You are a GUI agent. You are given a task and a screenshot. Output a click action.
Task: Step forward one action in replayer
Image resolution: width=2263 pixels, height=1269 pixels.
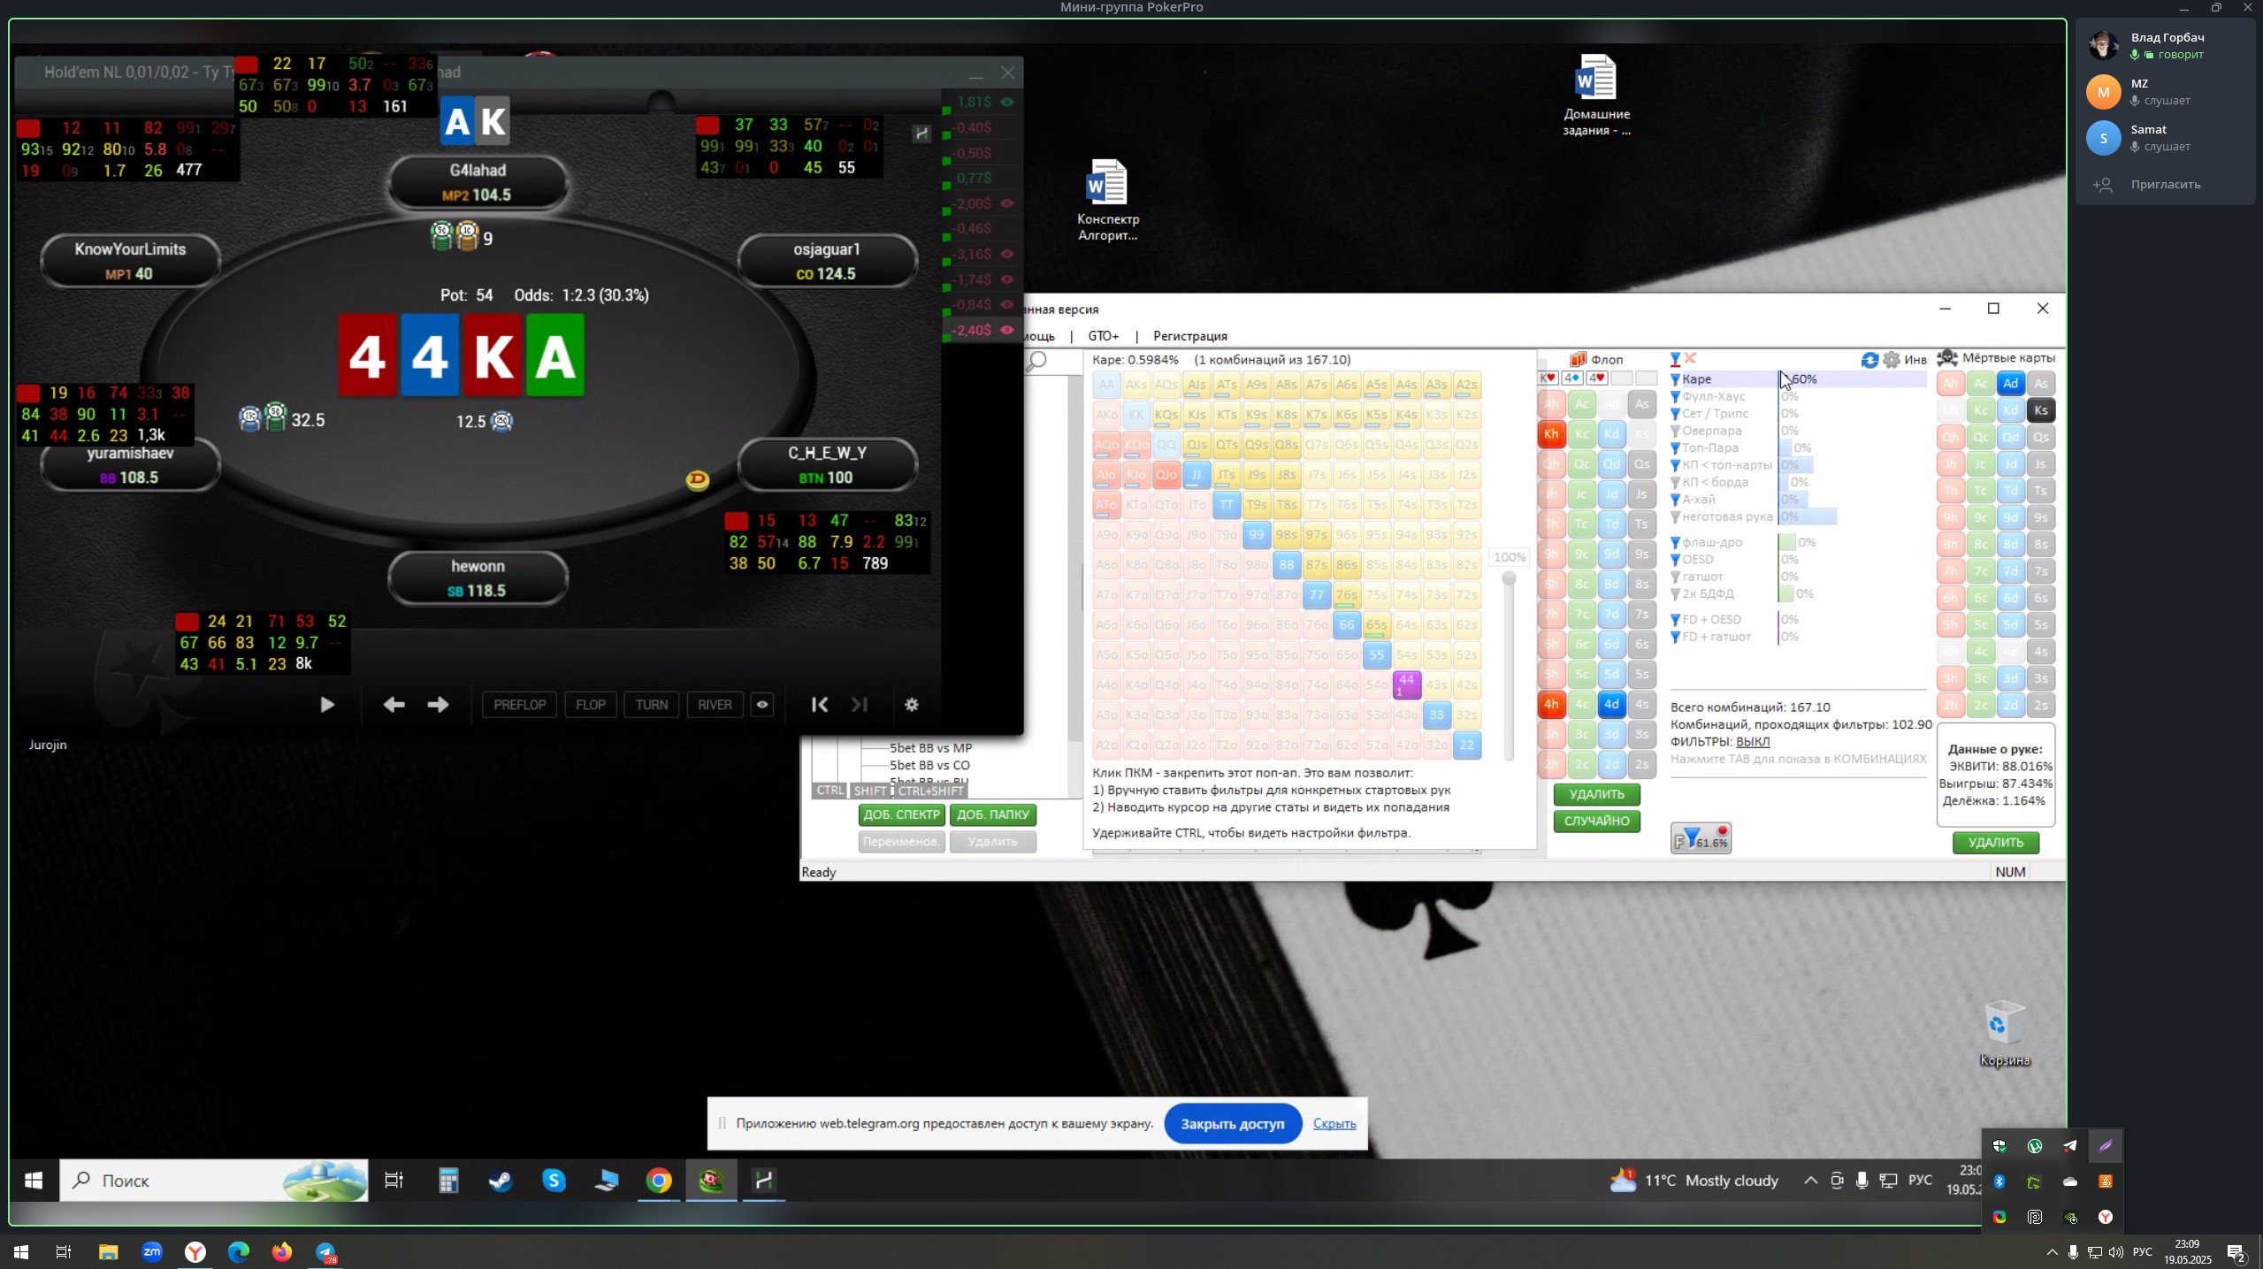438,705
